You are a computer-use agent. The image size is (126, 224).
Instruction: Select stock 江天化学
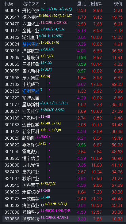point(31,111)
